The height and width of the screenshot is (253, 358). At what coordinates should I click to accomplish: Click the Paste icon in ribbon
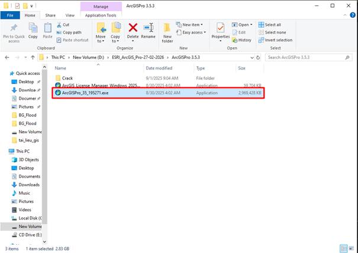(48, 29)
